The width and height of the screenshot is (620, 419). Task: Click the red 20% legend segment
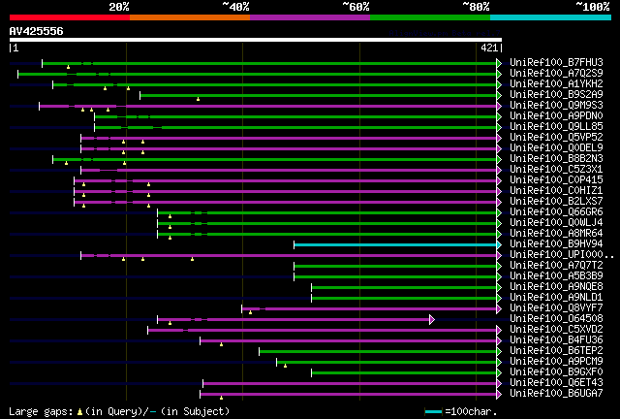point(70,17)
